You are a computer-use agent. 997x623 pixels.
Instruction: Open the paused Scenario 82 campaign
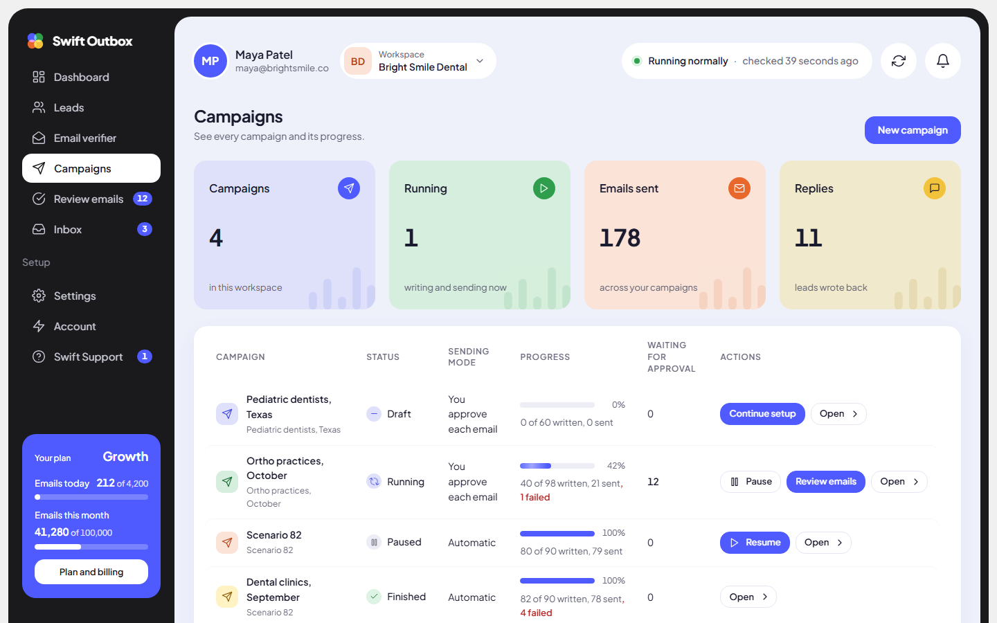[823, 543]
